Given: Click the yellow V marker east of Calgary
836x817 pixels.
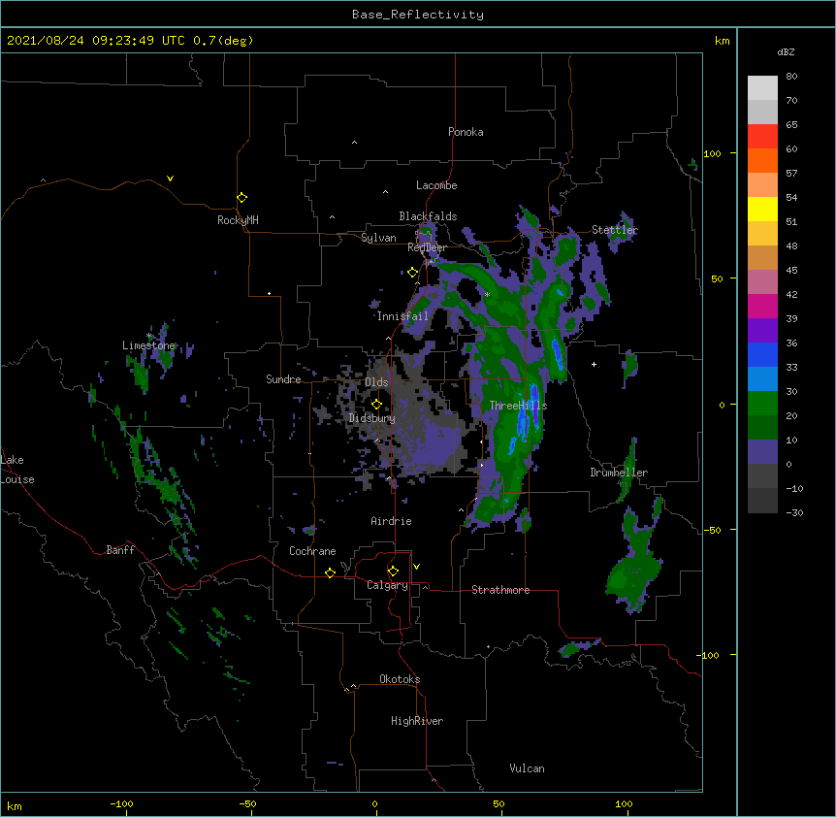Looking at the screenshot, I should coord(416,567).
